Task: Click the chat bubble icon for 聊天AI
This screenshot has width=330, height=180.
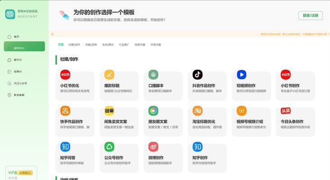Action: point(9,60)
